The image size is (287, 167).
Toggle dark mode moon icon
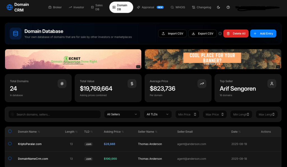tap(219, 7)
